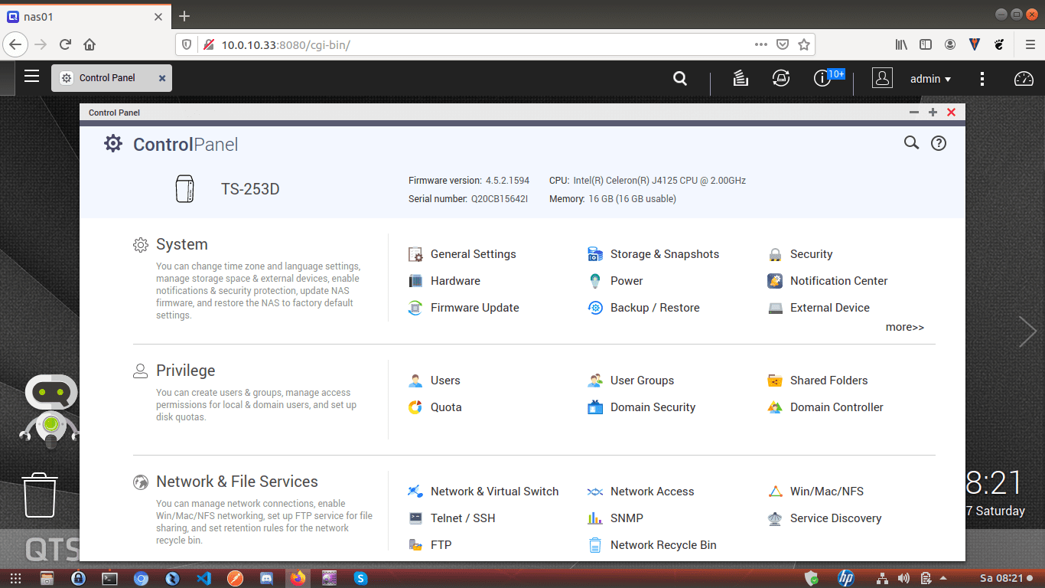Open external devices sync icon in QTS bar

(781, 78)
